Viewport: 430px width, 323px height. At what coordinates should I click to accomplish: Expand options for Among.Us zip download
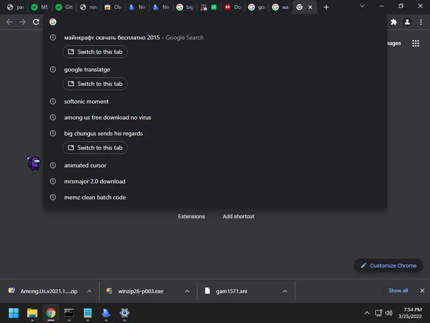(x=89, y=291)
